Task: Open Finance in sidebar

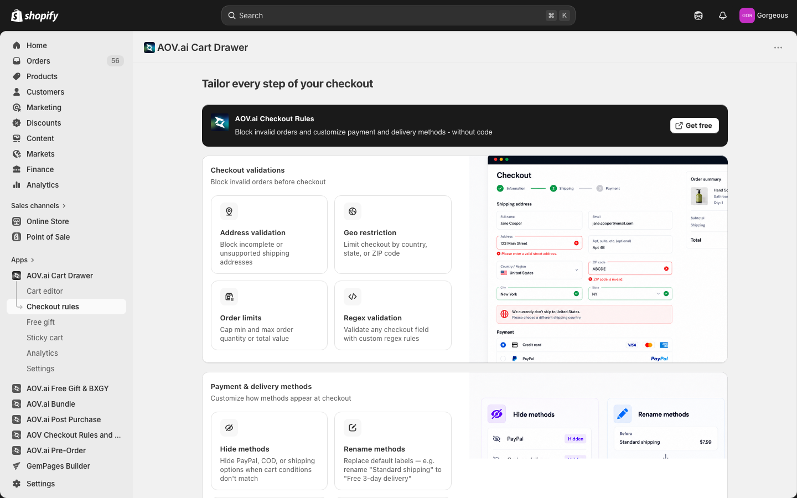Action: [x=66, y=169]
